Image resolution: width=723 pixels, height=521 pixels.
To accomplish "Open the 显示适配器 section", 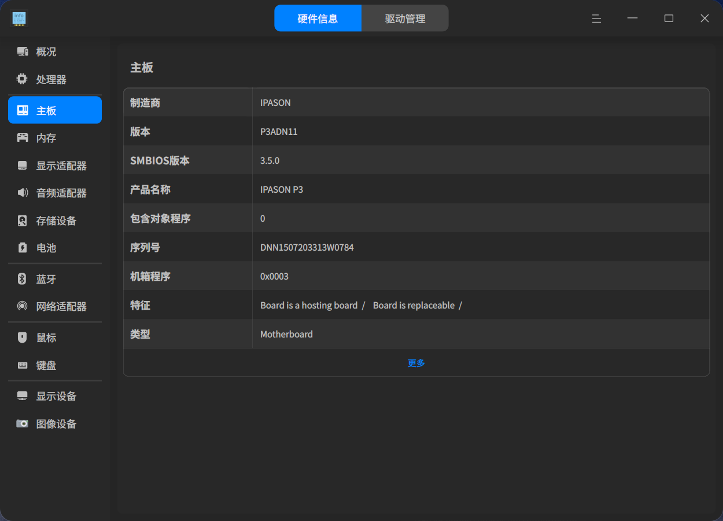I will point(55,166).
